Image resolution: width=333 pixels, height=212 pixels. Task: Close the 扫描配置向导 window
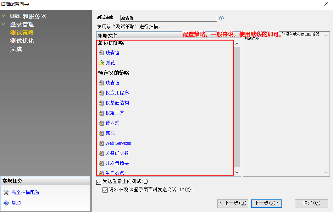pos(326,4)
